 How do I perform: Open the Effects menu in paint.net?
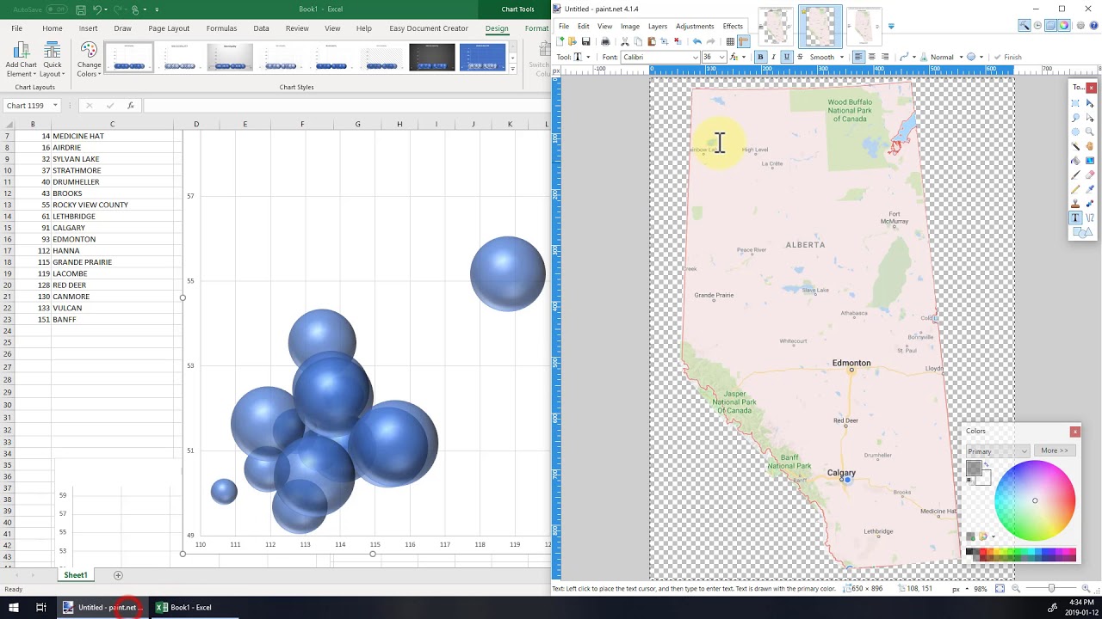coord(733,26)
